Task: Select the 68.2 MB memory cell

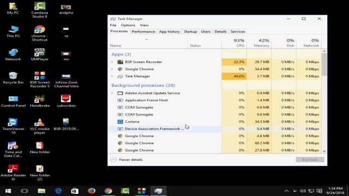Action: tap(259, 143)
